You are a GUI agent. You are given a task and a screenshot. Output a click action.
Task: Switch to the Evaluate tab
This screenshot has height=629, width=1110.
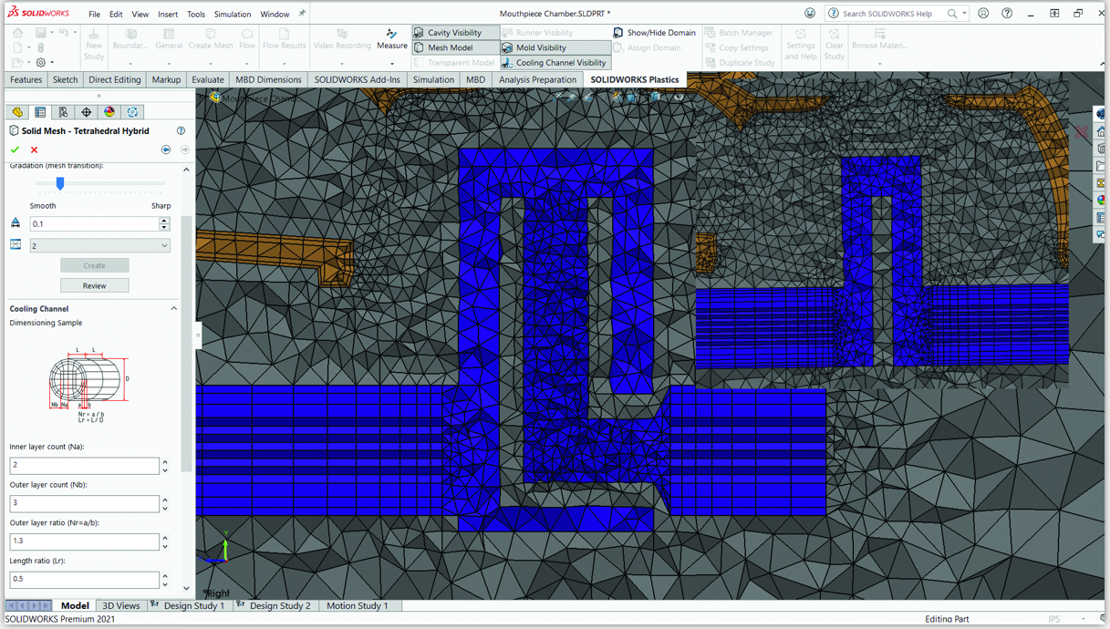(x=208, y=79)
